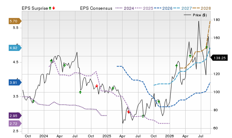Click the 2025 label on the time axis
This screenshot has width=232, height=138.
pyautogui.click(x=107, y=136)
